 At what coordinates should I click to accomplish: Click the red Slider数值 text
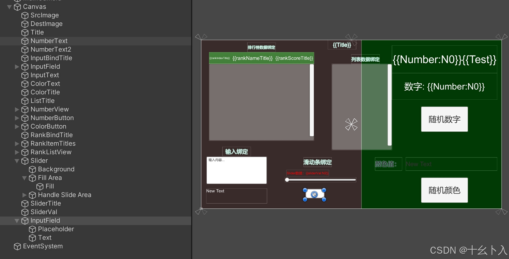pos(308,173)
